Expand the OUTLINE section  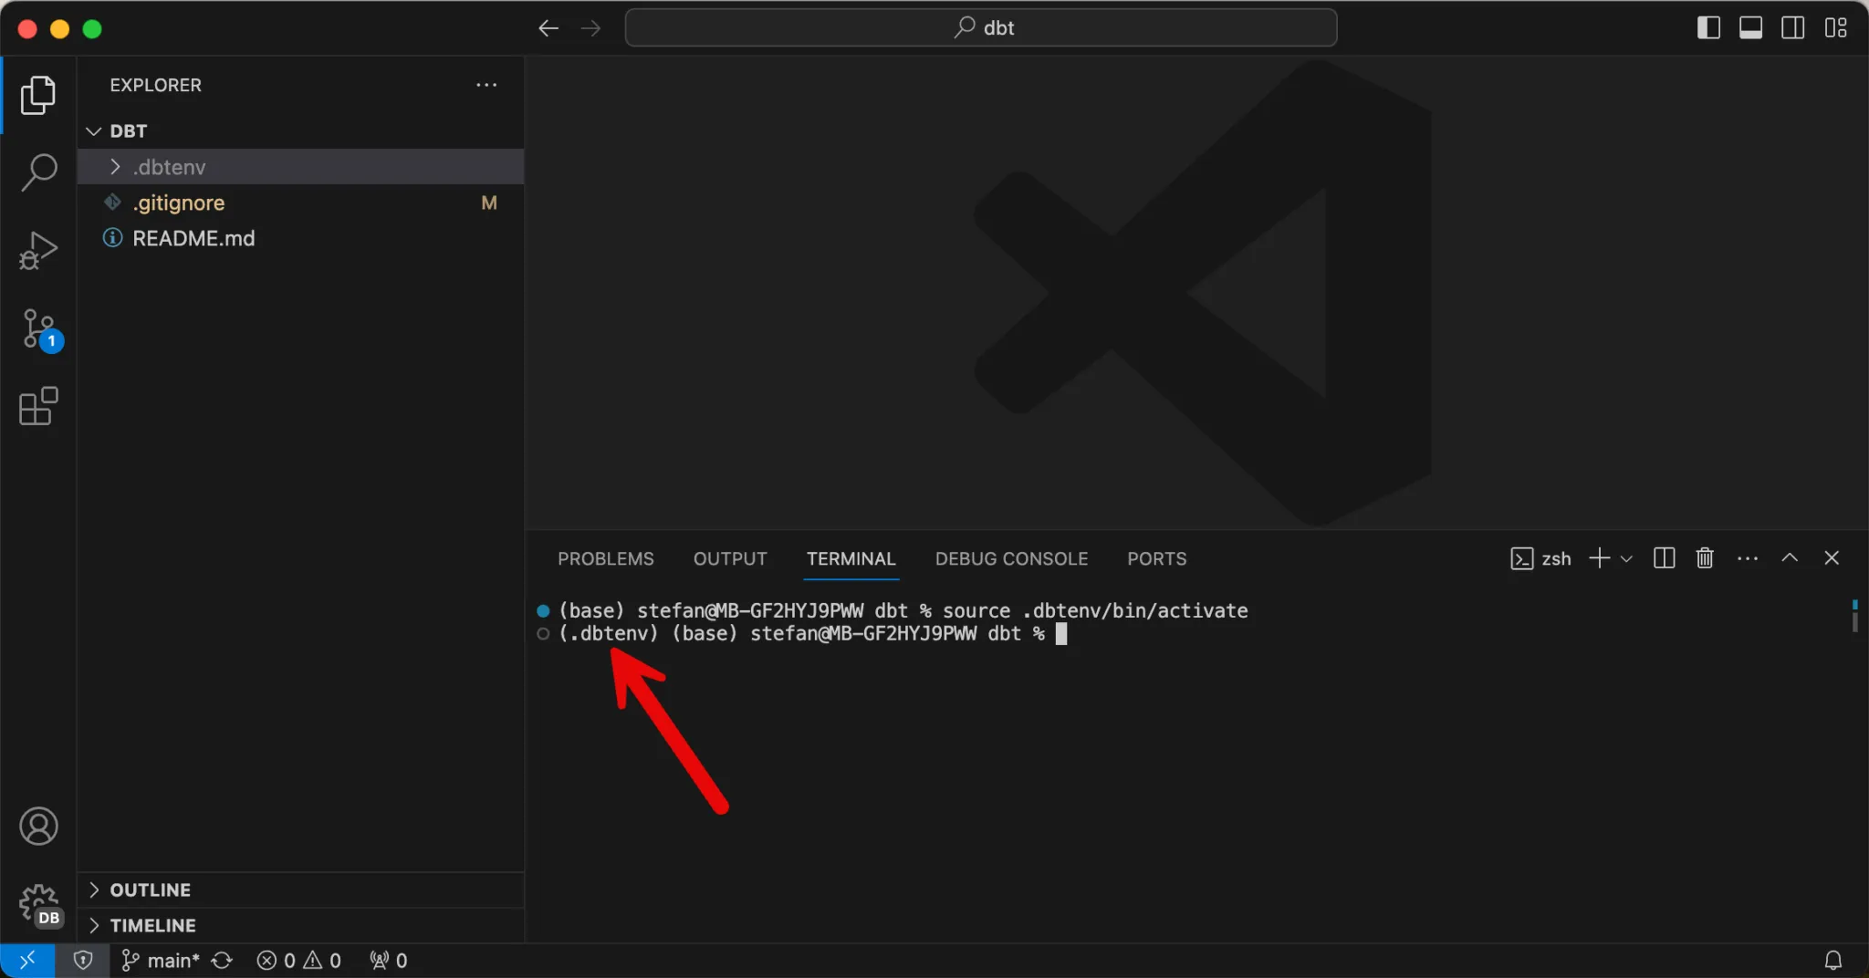[150, 890]
